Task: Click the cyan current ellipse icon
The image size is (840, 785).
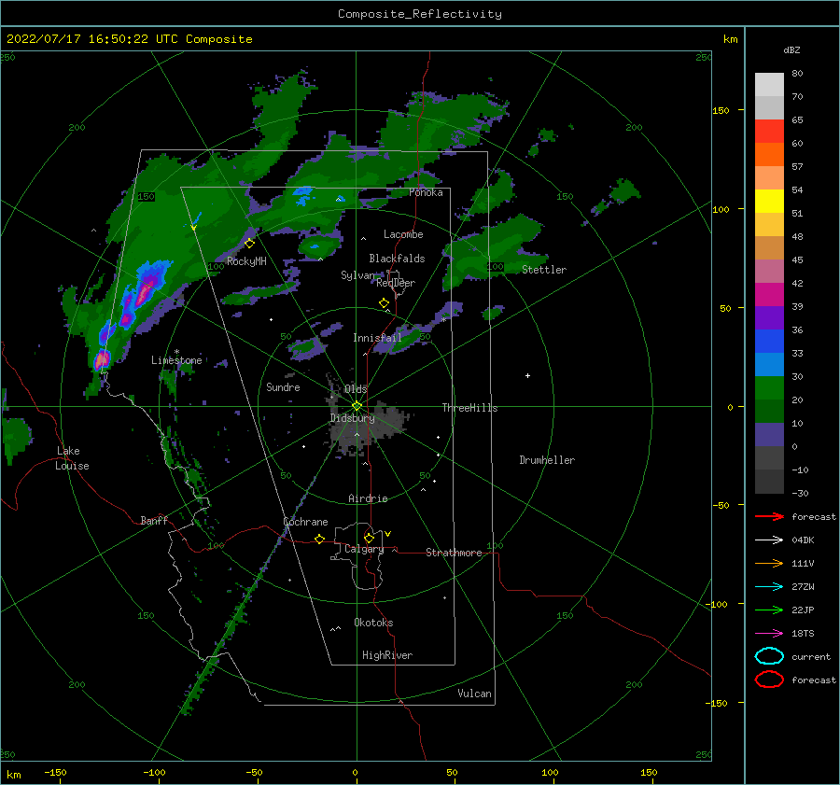Action: pyautogui.click(x=769, y=656)
